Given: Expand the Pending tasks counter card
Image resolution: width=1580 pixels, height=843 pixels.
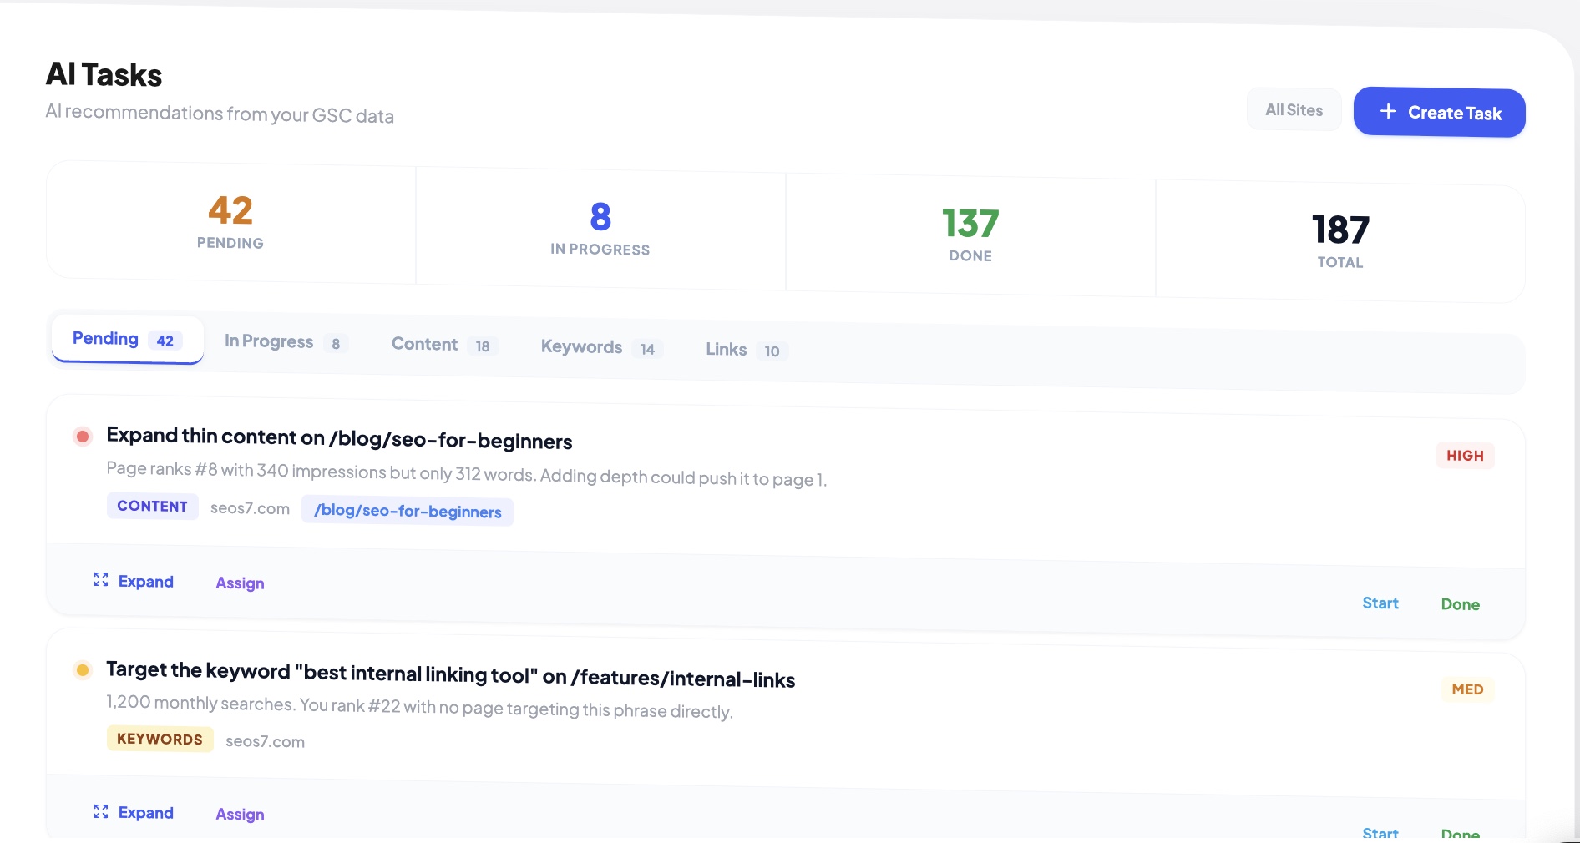Looking at the screenshot, I should (230, 221).
